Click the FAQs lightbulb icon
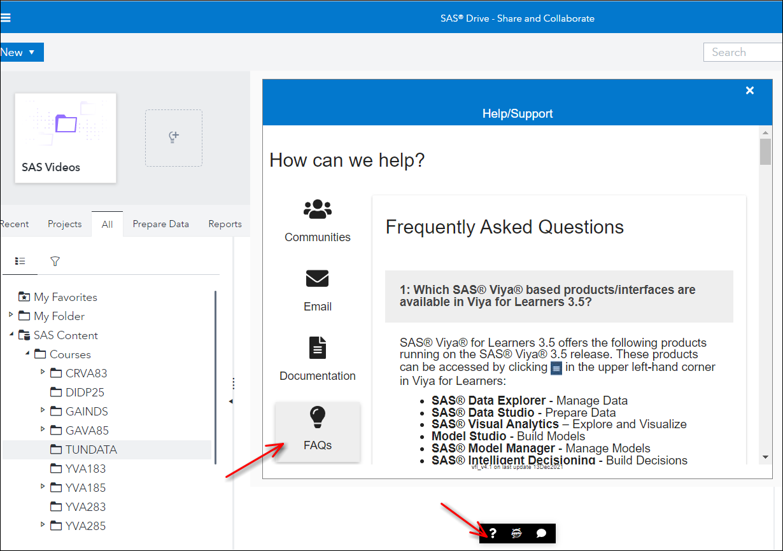 (x=318, y=417)
